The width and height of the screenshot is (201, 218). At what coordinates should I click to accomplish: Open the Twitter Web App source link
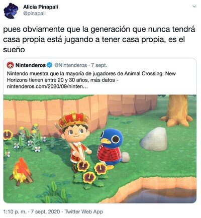pyautogui.click(x=83, y=211)
